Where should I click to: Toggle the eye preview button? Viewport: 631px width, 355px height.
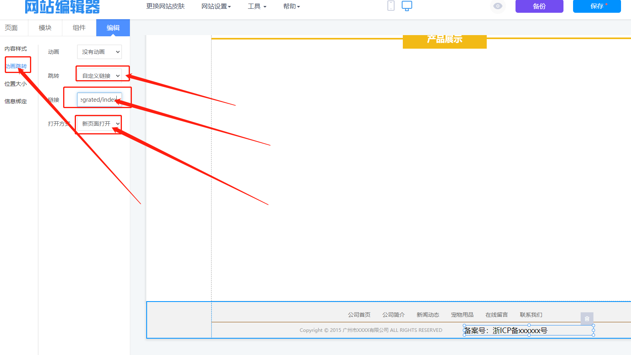coord(498,6)
